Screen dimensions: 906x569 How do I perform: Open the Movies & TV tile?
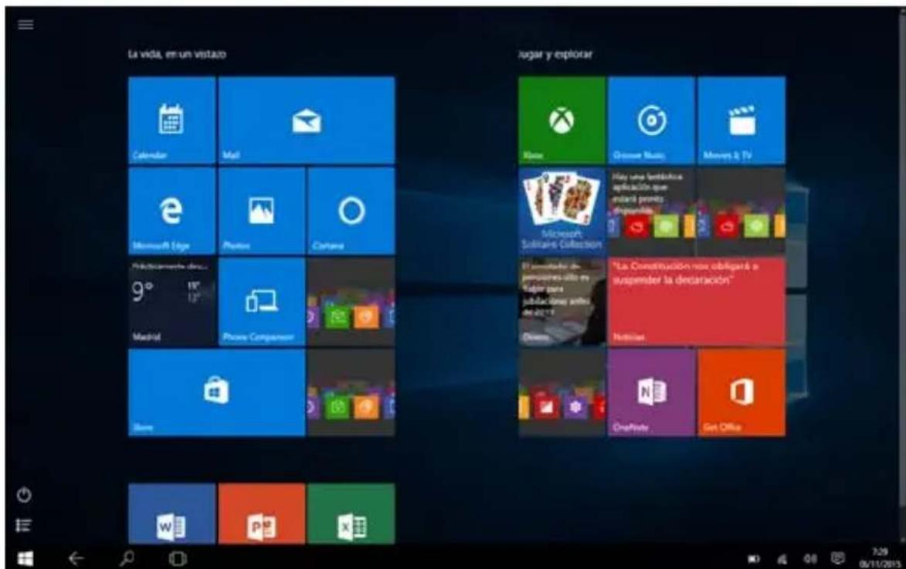pyautogui.click(x=741, y=120)
